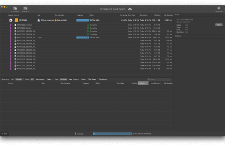225x146 pixels.
Task: Sort queue by Configuration column header
Action: (x=60, y=15)
